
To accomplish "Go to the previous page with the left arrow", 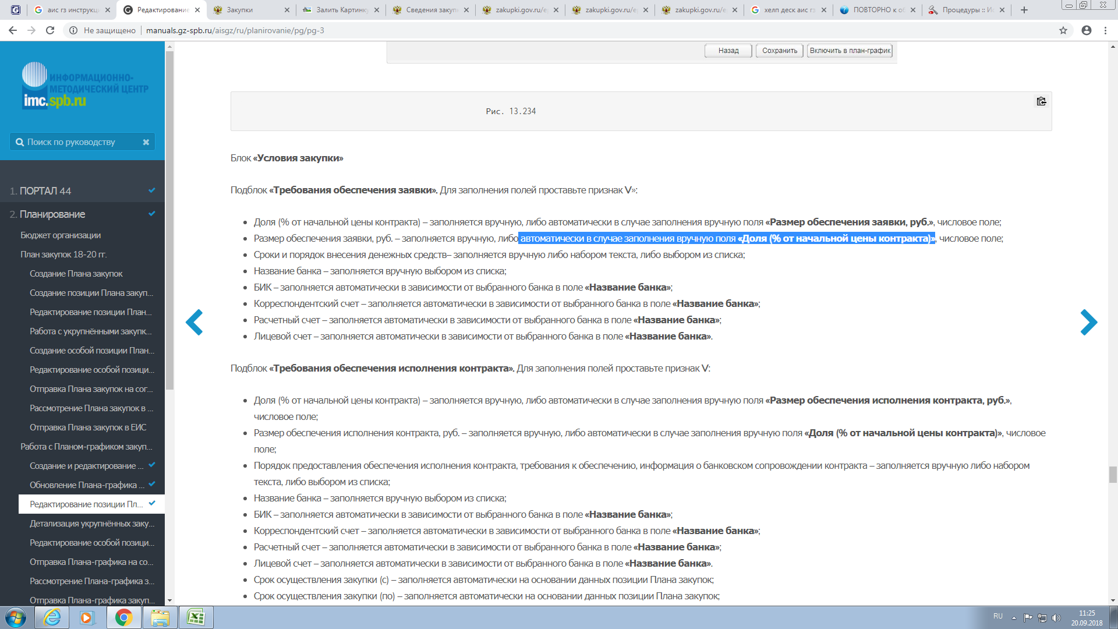I will click(x=194, y=322).
